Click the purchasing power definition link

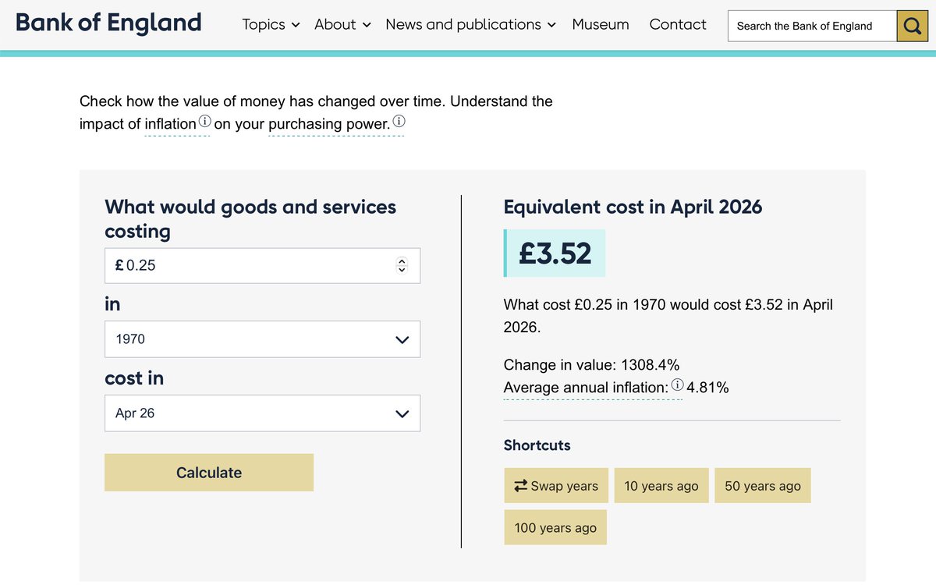[x=328, y=124]
